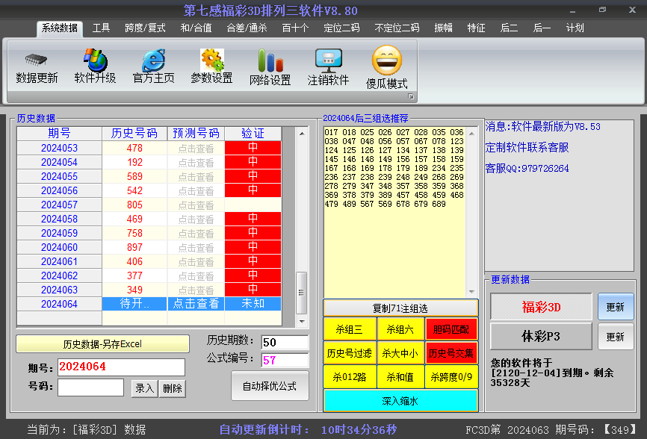
Task: Open the 后二 tab
Action: pos(509,28)
